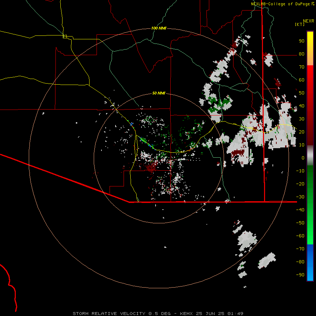Screen dimensions: 316x316
Task: Click the -60 value on velocity scale
Action: coord(300,236)
